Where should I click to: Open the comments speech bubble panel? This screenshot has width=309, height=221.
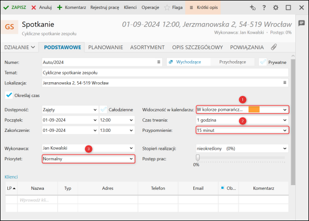pyautogui.click(x=302, y=23)
